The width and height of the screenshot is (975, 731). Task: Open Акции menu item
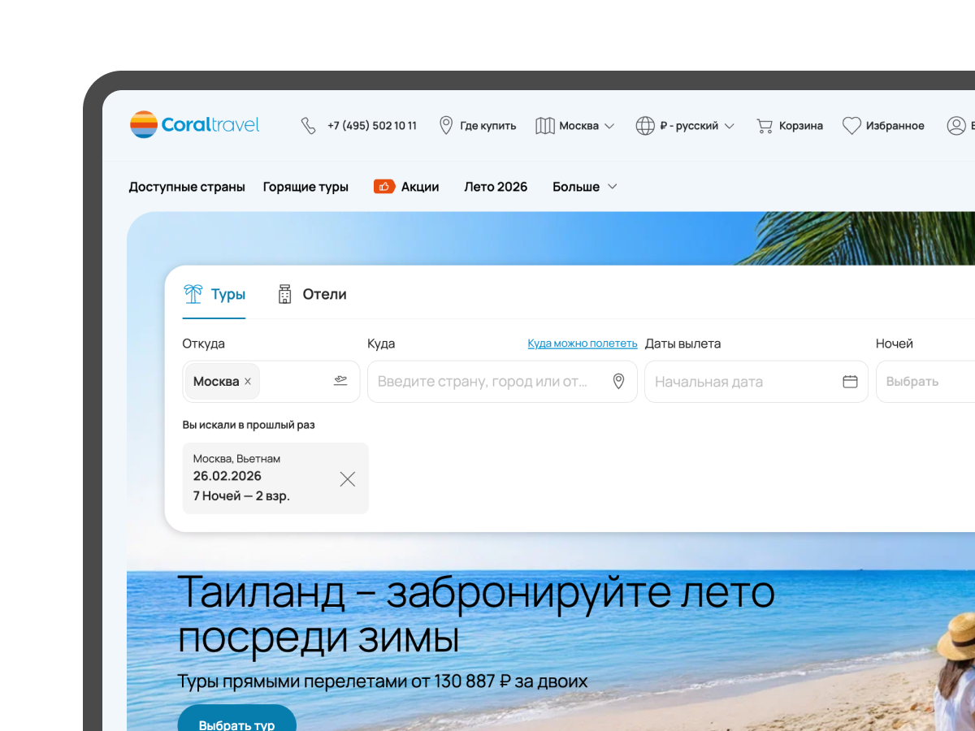click(420, 187)
